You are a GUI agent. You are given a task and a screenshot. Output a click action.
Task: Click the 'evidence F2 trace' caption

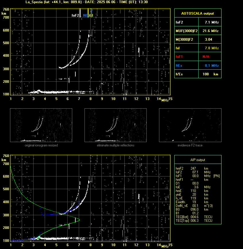pyautogui.click(x=190, y=145)
